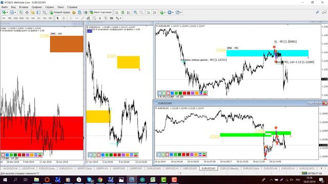Expand the arrows objects dropdown

[x=120, y=18]
